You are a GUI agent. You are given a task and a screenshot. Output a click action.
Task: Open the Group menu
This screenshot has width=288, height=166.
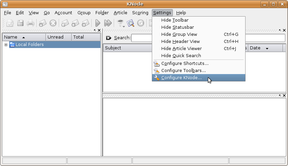pos(84,13)
